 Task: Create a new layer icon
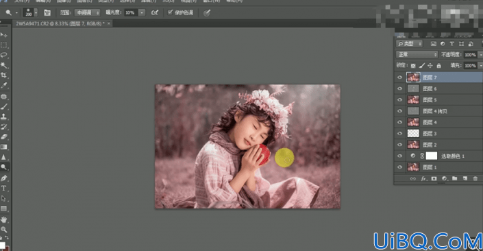tap(465, 178)
